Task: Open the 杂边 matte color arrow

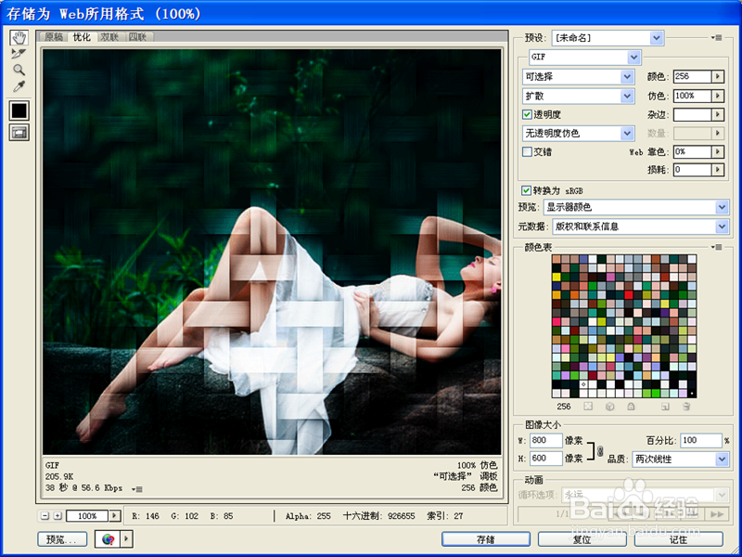Action: point(718,114)
